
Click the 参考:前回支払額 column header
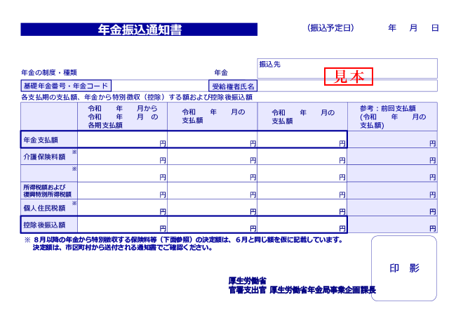[x=392, y=117]
